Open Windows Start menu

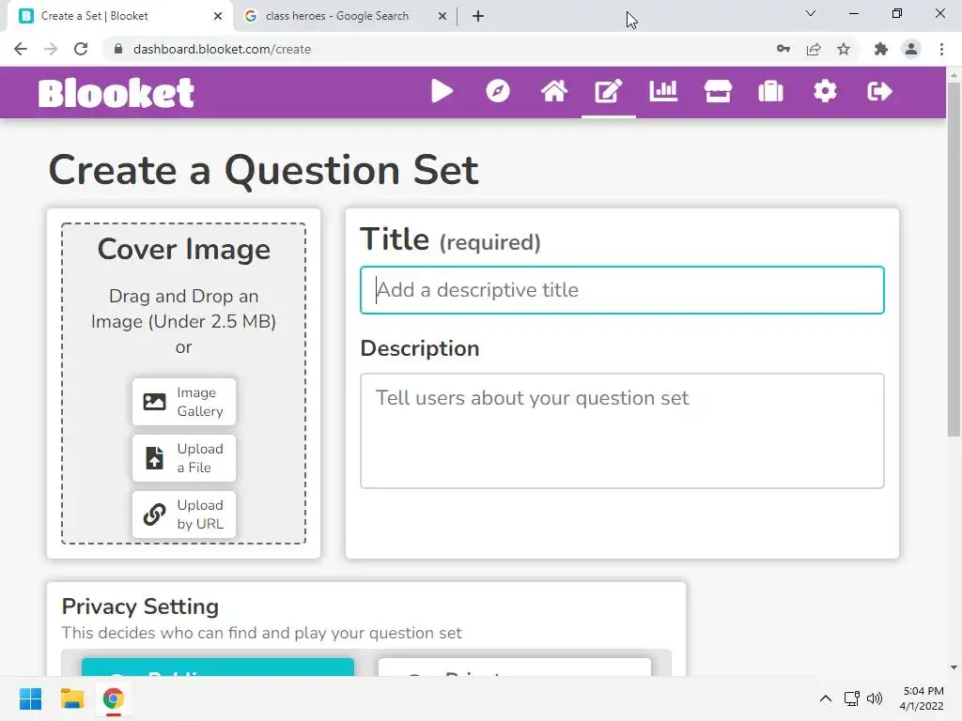click(31, 698)
